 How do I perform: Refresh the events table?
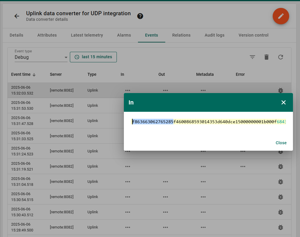[x=281, y=57]
